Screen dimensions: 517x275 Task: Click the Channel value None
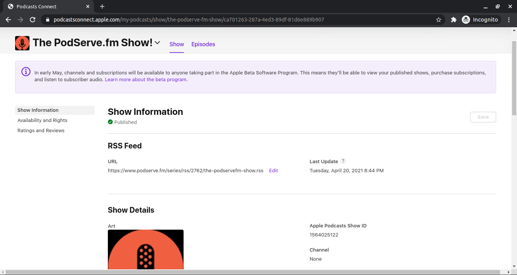[316, 259]
